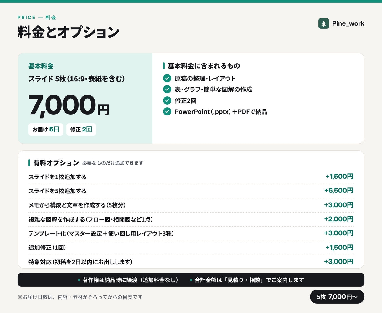Click the +6,500円 price
The image size is (382, 313).
[x=339, y=191]
